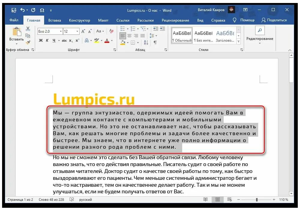299x208 pixels.
Task: Apply the Обычный style
Action: coord(182,36)
